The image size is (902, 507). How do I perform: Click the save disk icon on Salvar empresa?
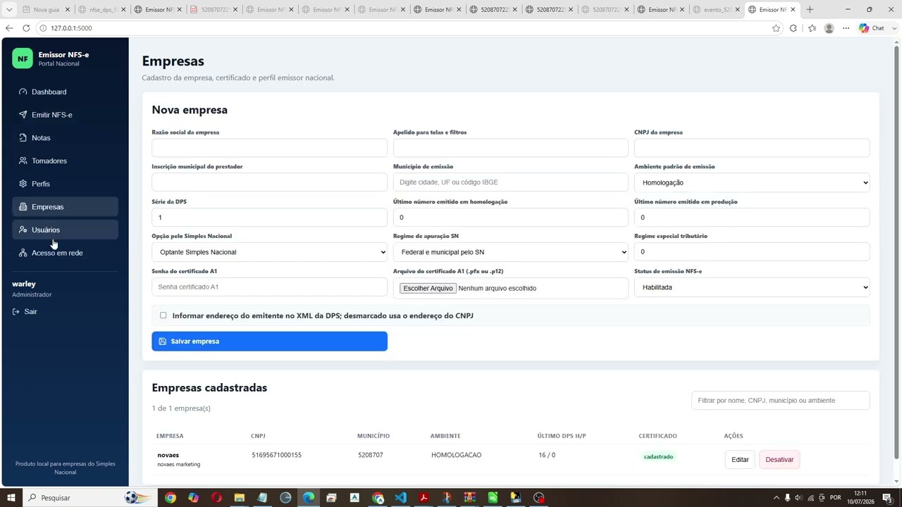(162, 342)
